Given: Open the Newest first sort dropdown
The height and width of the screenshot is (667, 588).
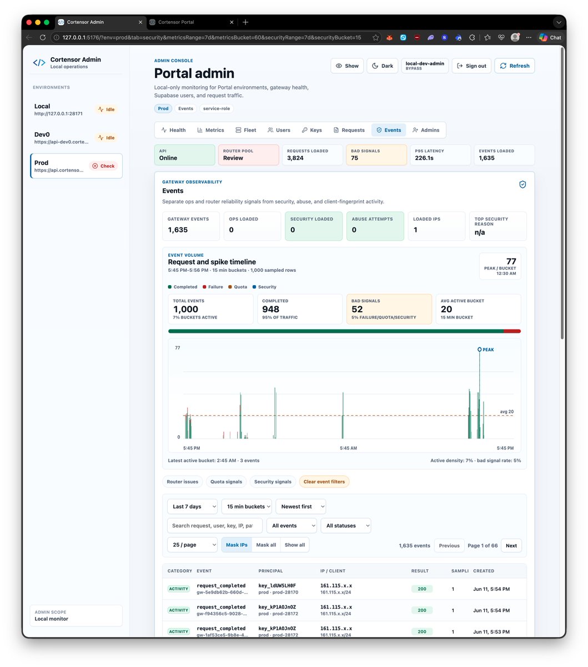Looking at the screenshot, I should pyautogui.click(x=301, y=506).
